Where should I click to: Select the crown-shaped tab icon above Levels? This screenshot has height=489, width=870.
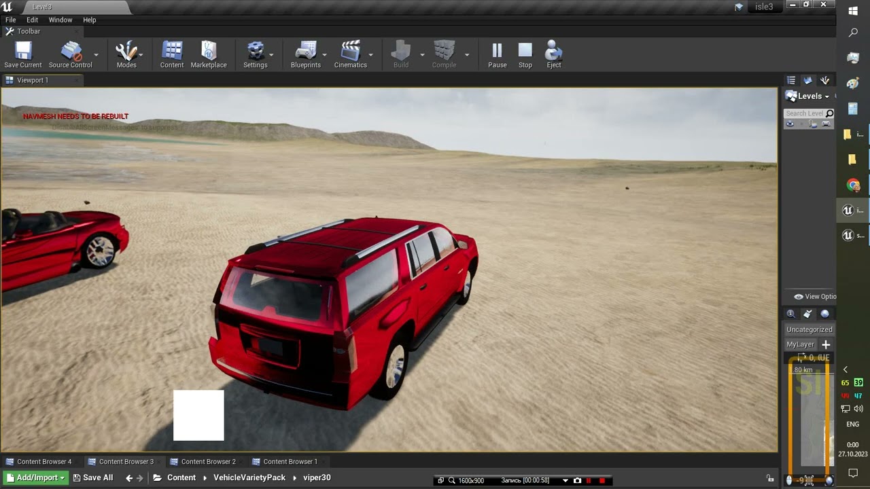807,80
